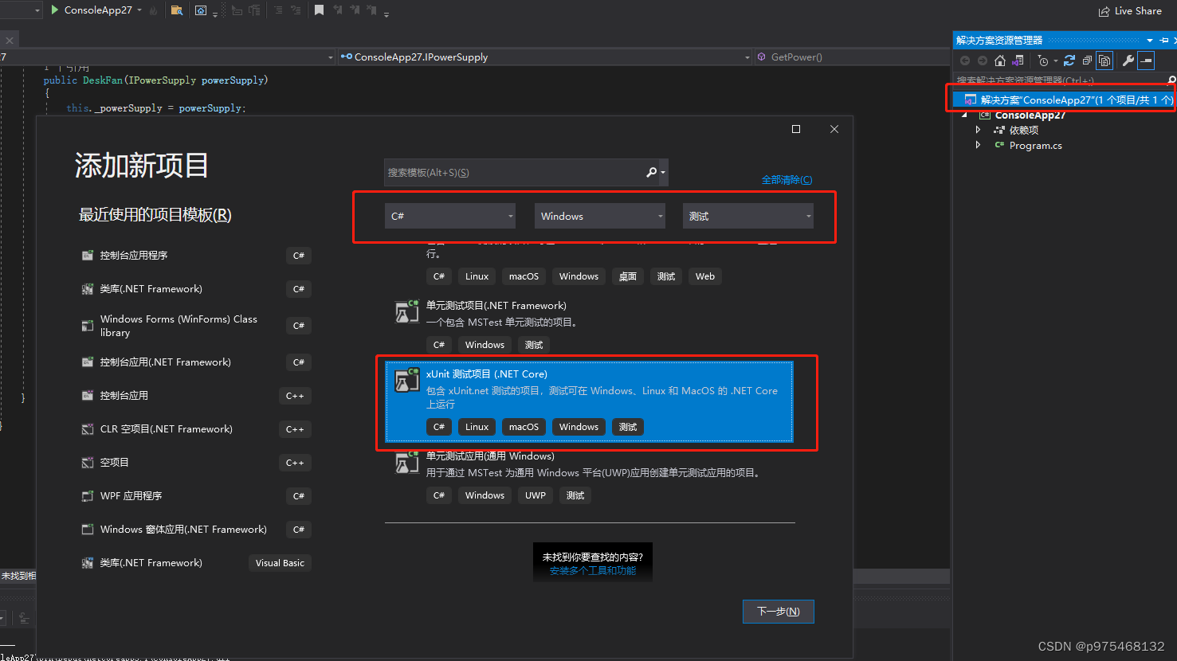
Task: Click the Home icon in Solution Explorer
Action: click(x=1000, y=61)
